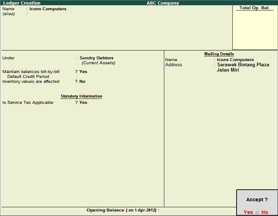
Task: Choose No in the Accept prompt
Action: (x=264, y=212)
